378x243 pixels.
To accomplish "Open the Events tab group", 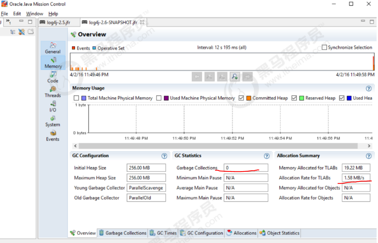I will [x=53, y=136].
